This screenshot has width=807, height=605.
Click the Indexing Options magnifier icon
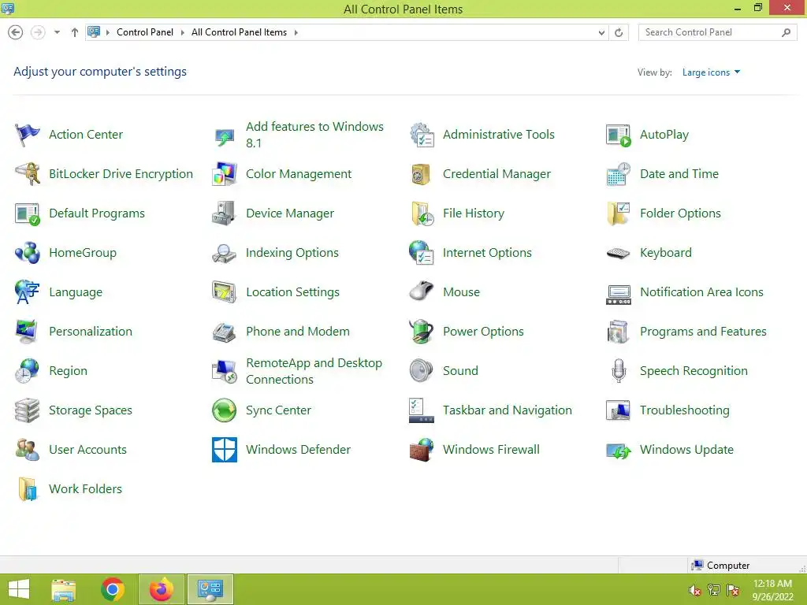[x=225, y=253]
